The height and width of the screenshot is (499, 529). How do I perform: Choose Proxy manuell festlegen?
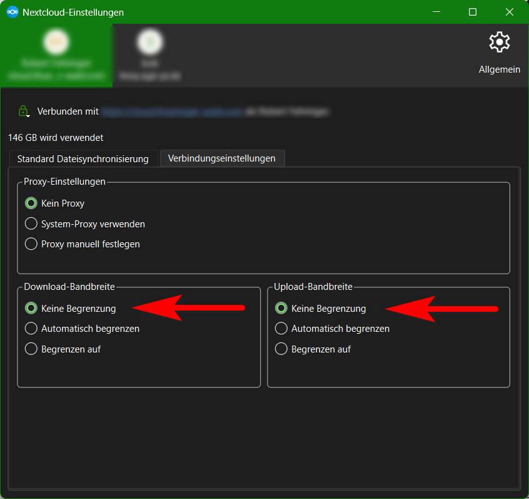click(x=31, y=244)
